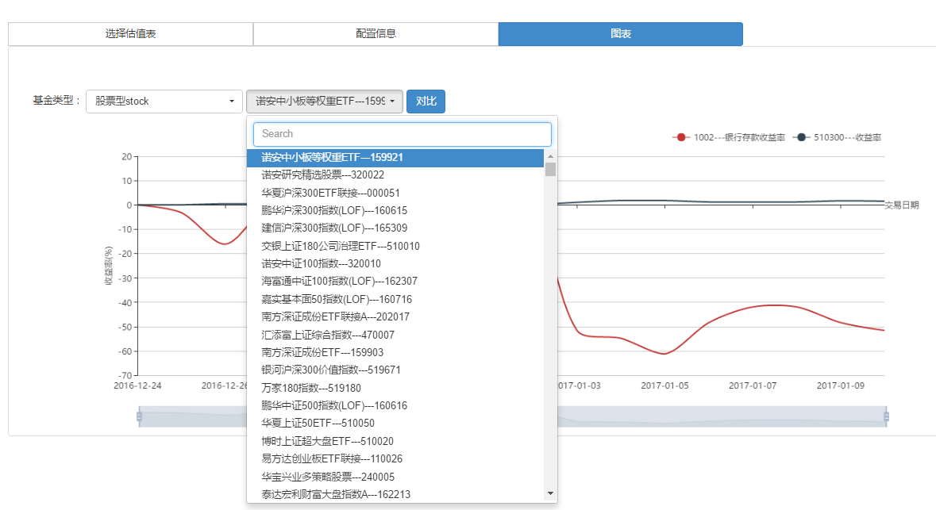Select 诺安中小板等权重ETF---159921 option
The image size is (936, 510).
pos(395,158)
